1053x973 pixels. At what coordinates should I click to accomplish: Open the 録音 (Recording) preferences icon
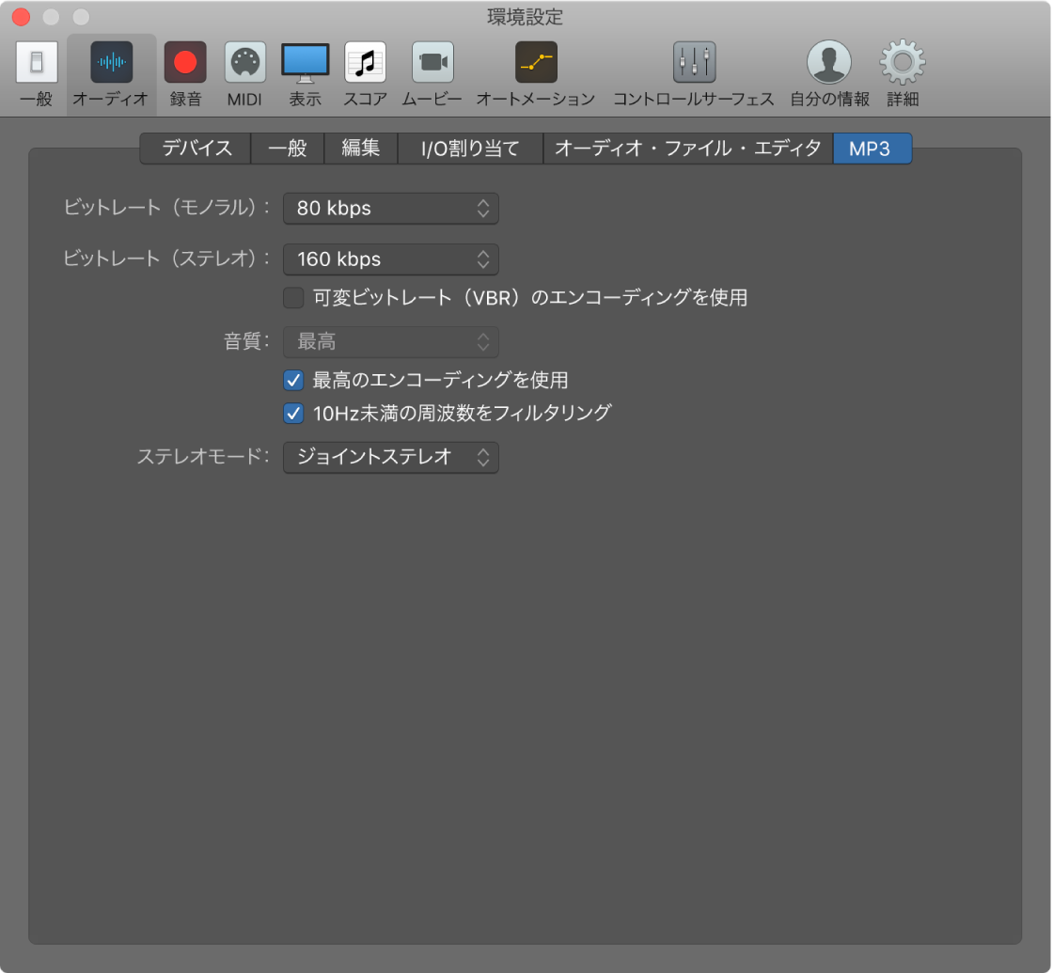[185, 62]
